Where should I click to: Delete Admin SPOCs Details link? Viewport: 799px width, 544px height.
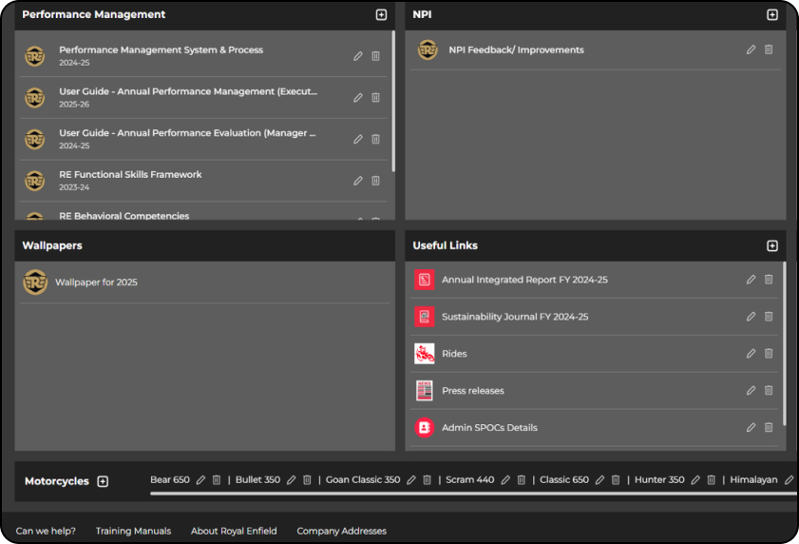(769, 428)
